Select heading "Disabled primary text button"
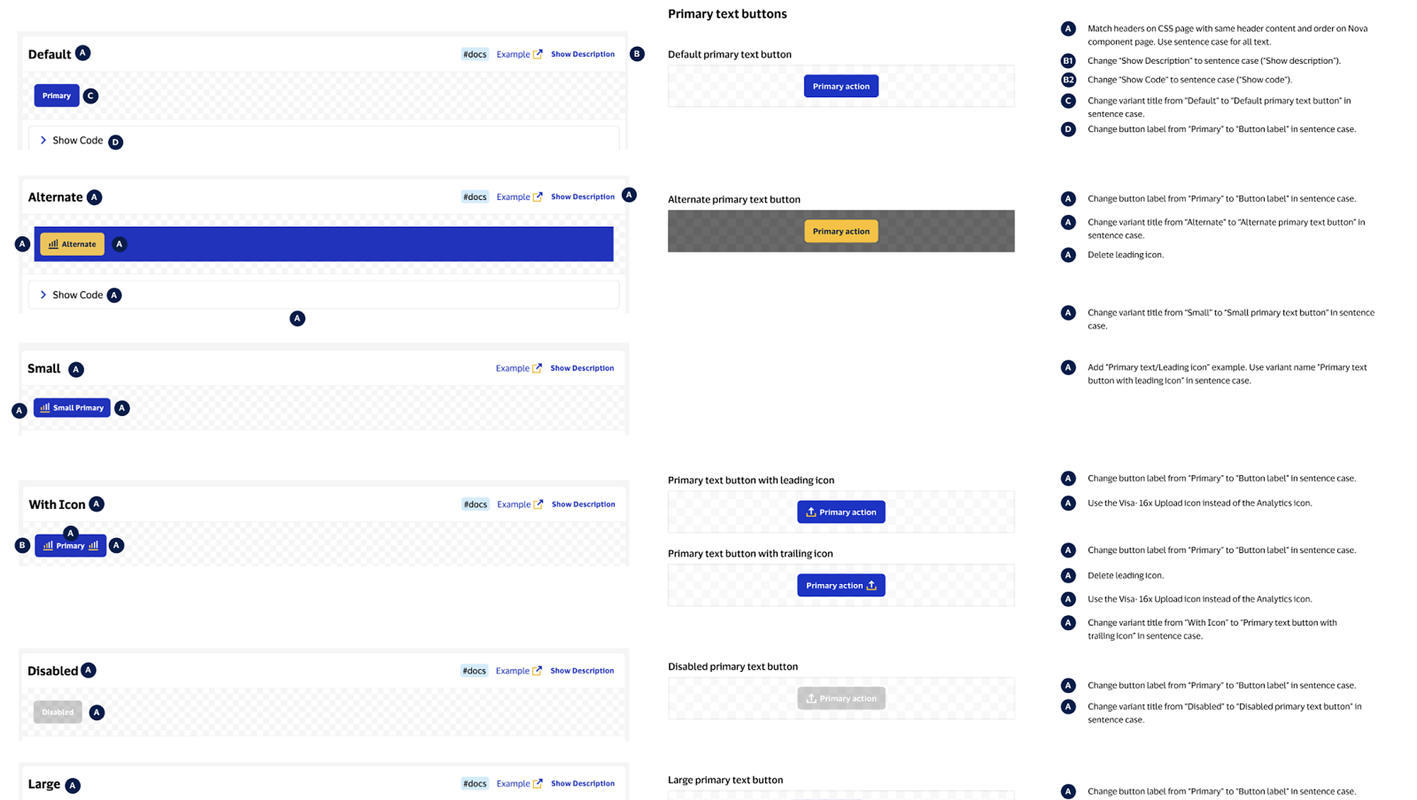The height and width of the screenshot is (800, 1417). tap(733, 667)
